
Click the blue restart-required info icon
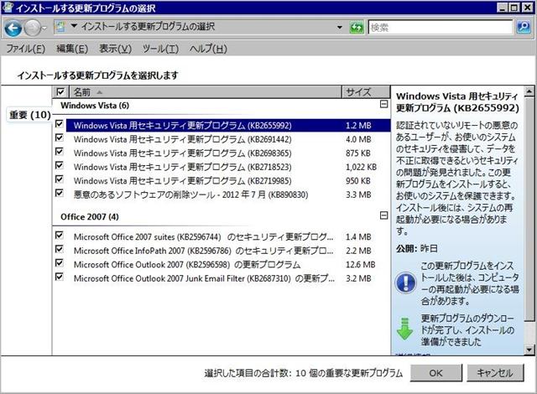pyautogui.click(x=405, y=283)
